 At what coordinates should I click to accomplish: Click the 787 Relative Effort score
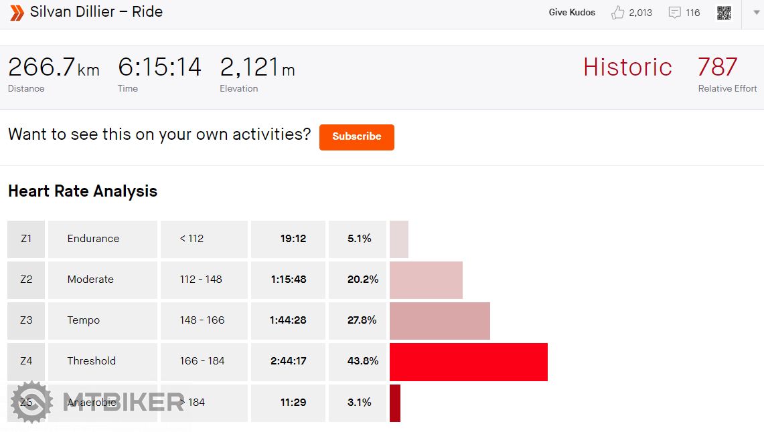(x=717, y=68)
